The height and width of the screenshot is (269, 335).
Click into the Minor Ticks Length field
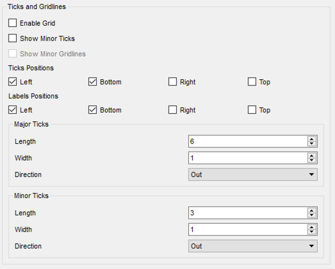click(x=249, y=213)
